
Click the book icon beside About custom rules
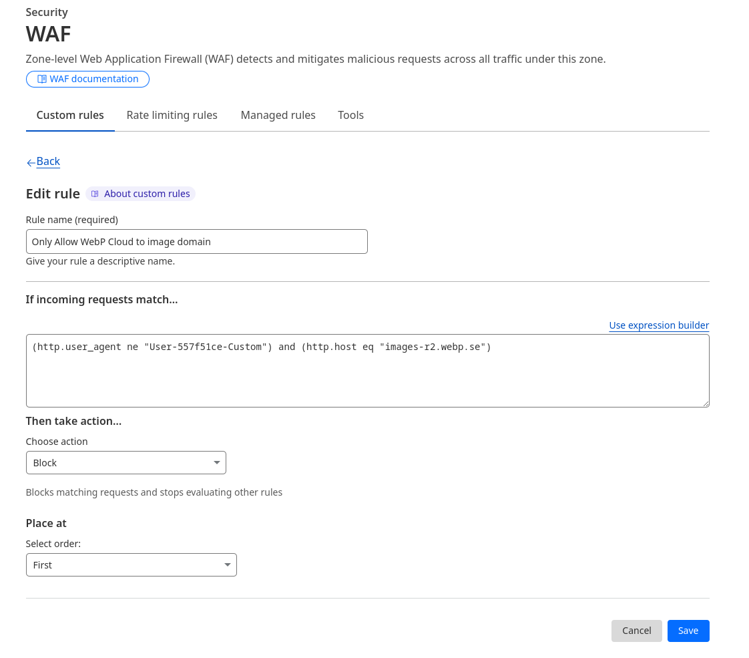tap(95, 194)
